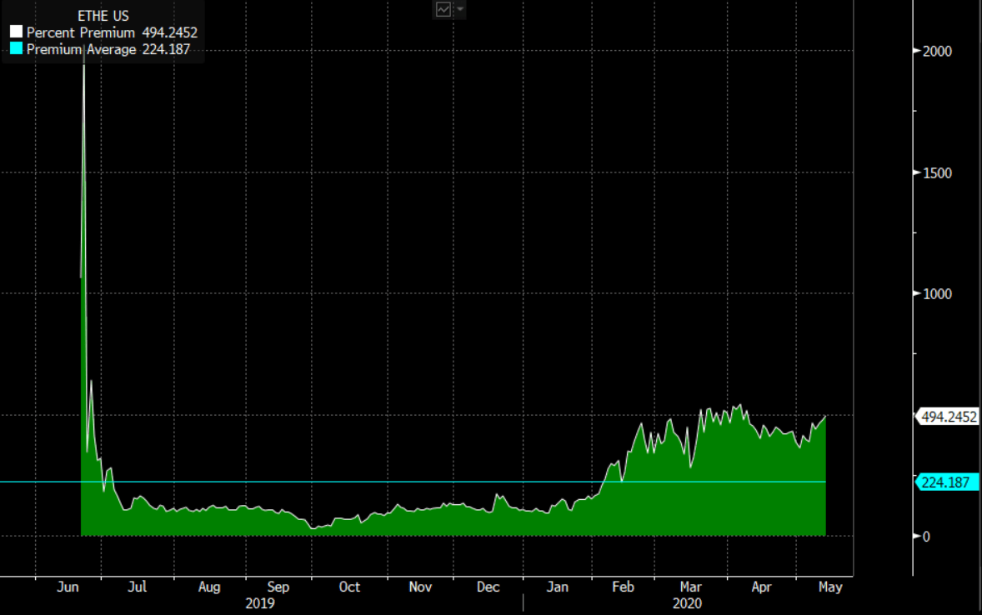The width and height of the screenshot is (982, 615).
Task: Click the 2000 label on the y-axis
Action: coord(937,51)
